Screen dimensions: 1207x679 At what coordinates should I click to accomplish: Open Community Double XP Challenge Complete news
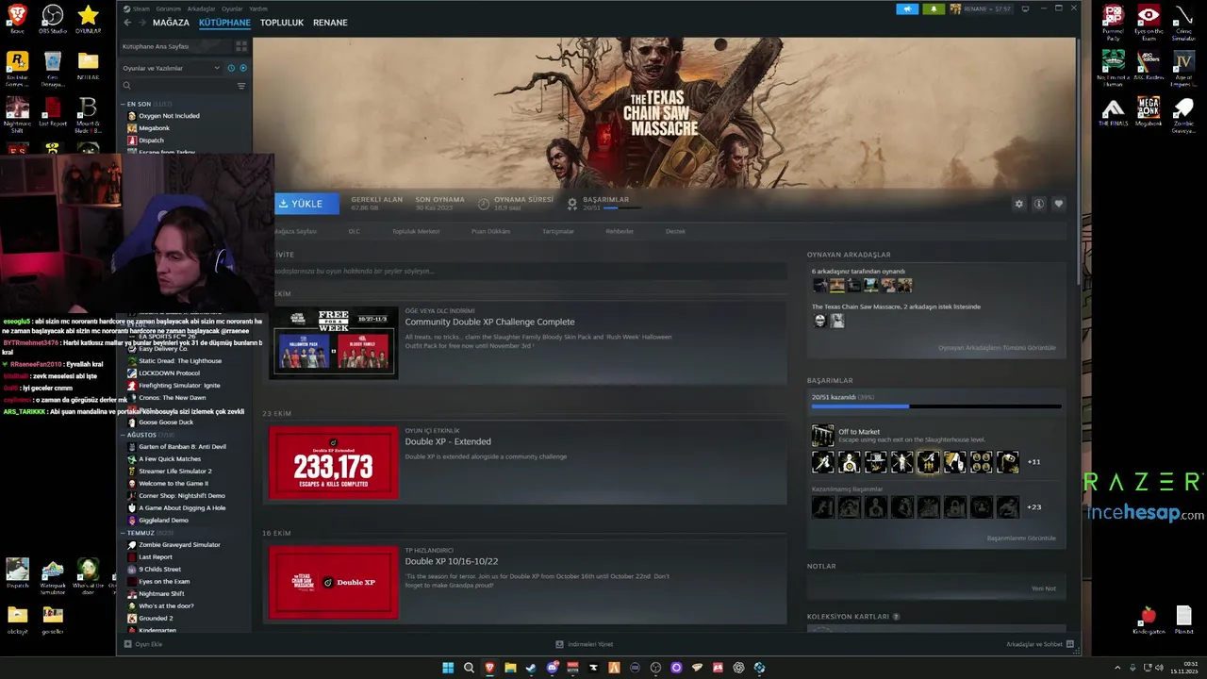pos(489,323)
